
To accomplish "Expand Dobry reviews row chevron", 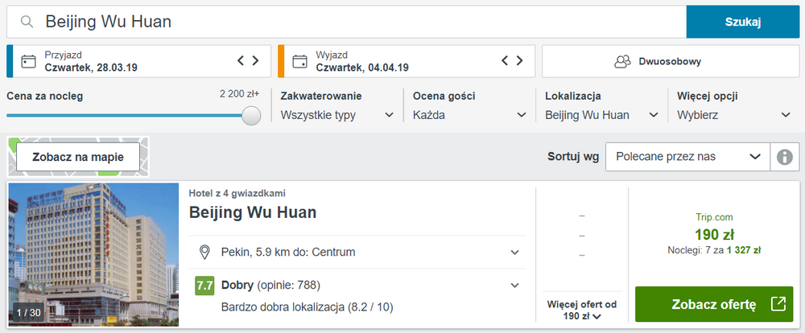I will coord(514,286).
